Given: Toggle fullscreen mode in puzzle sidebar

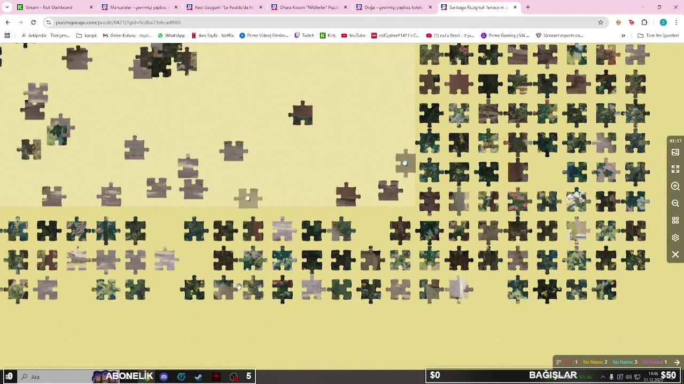Looking at the screenshot, I should pos(675,169).
